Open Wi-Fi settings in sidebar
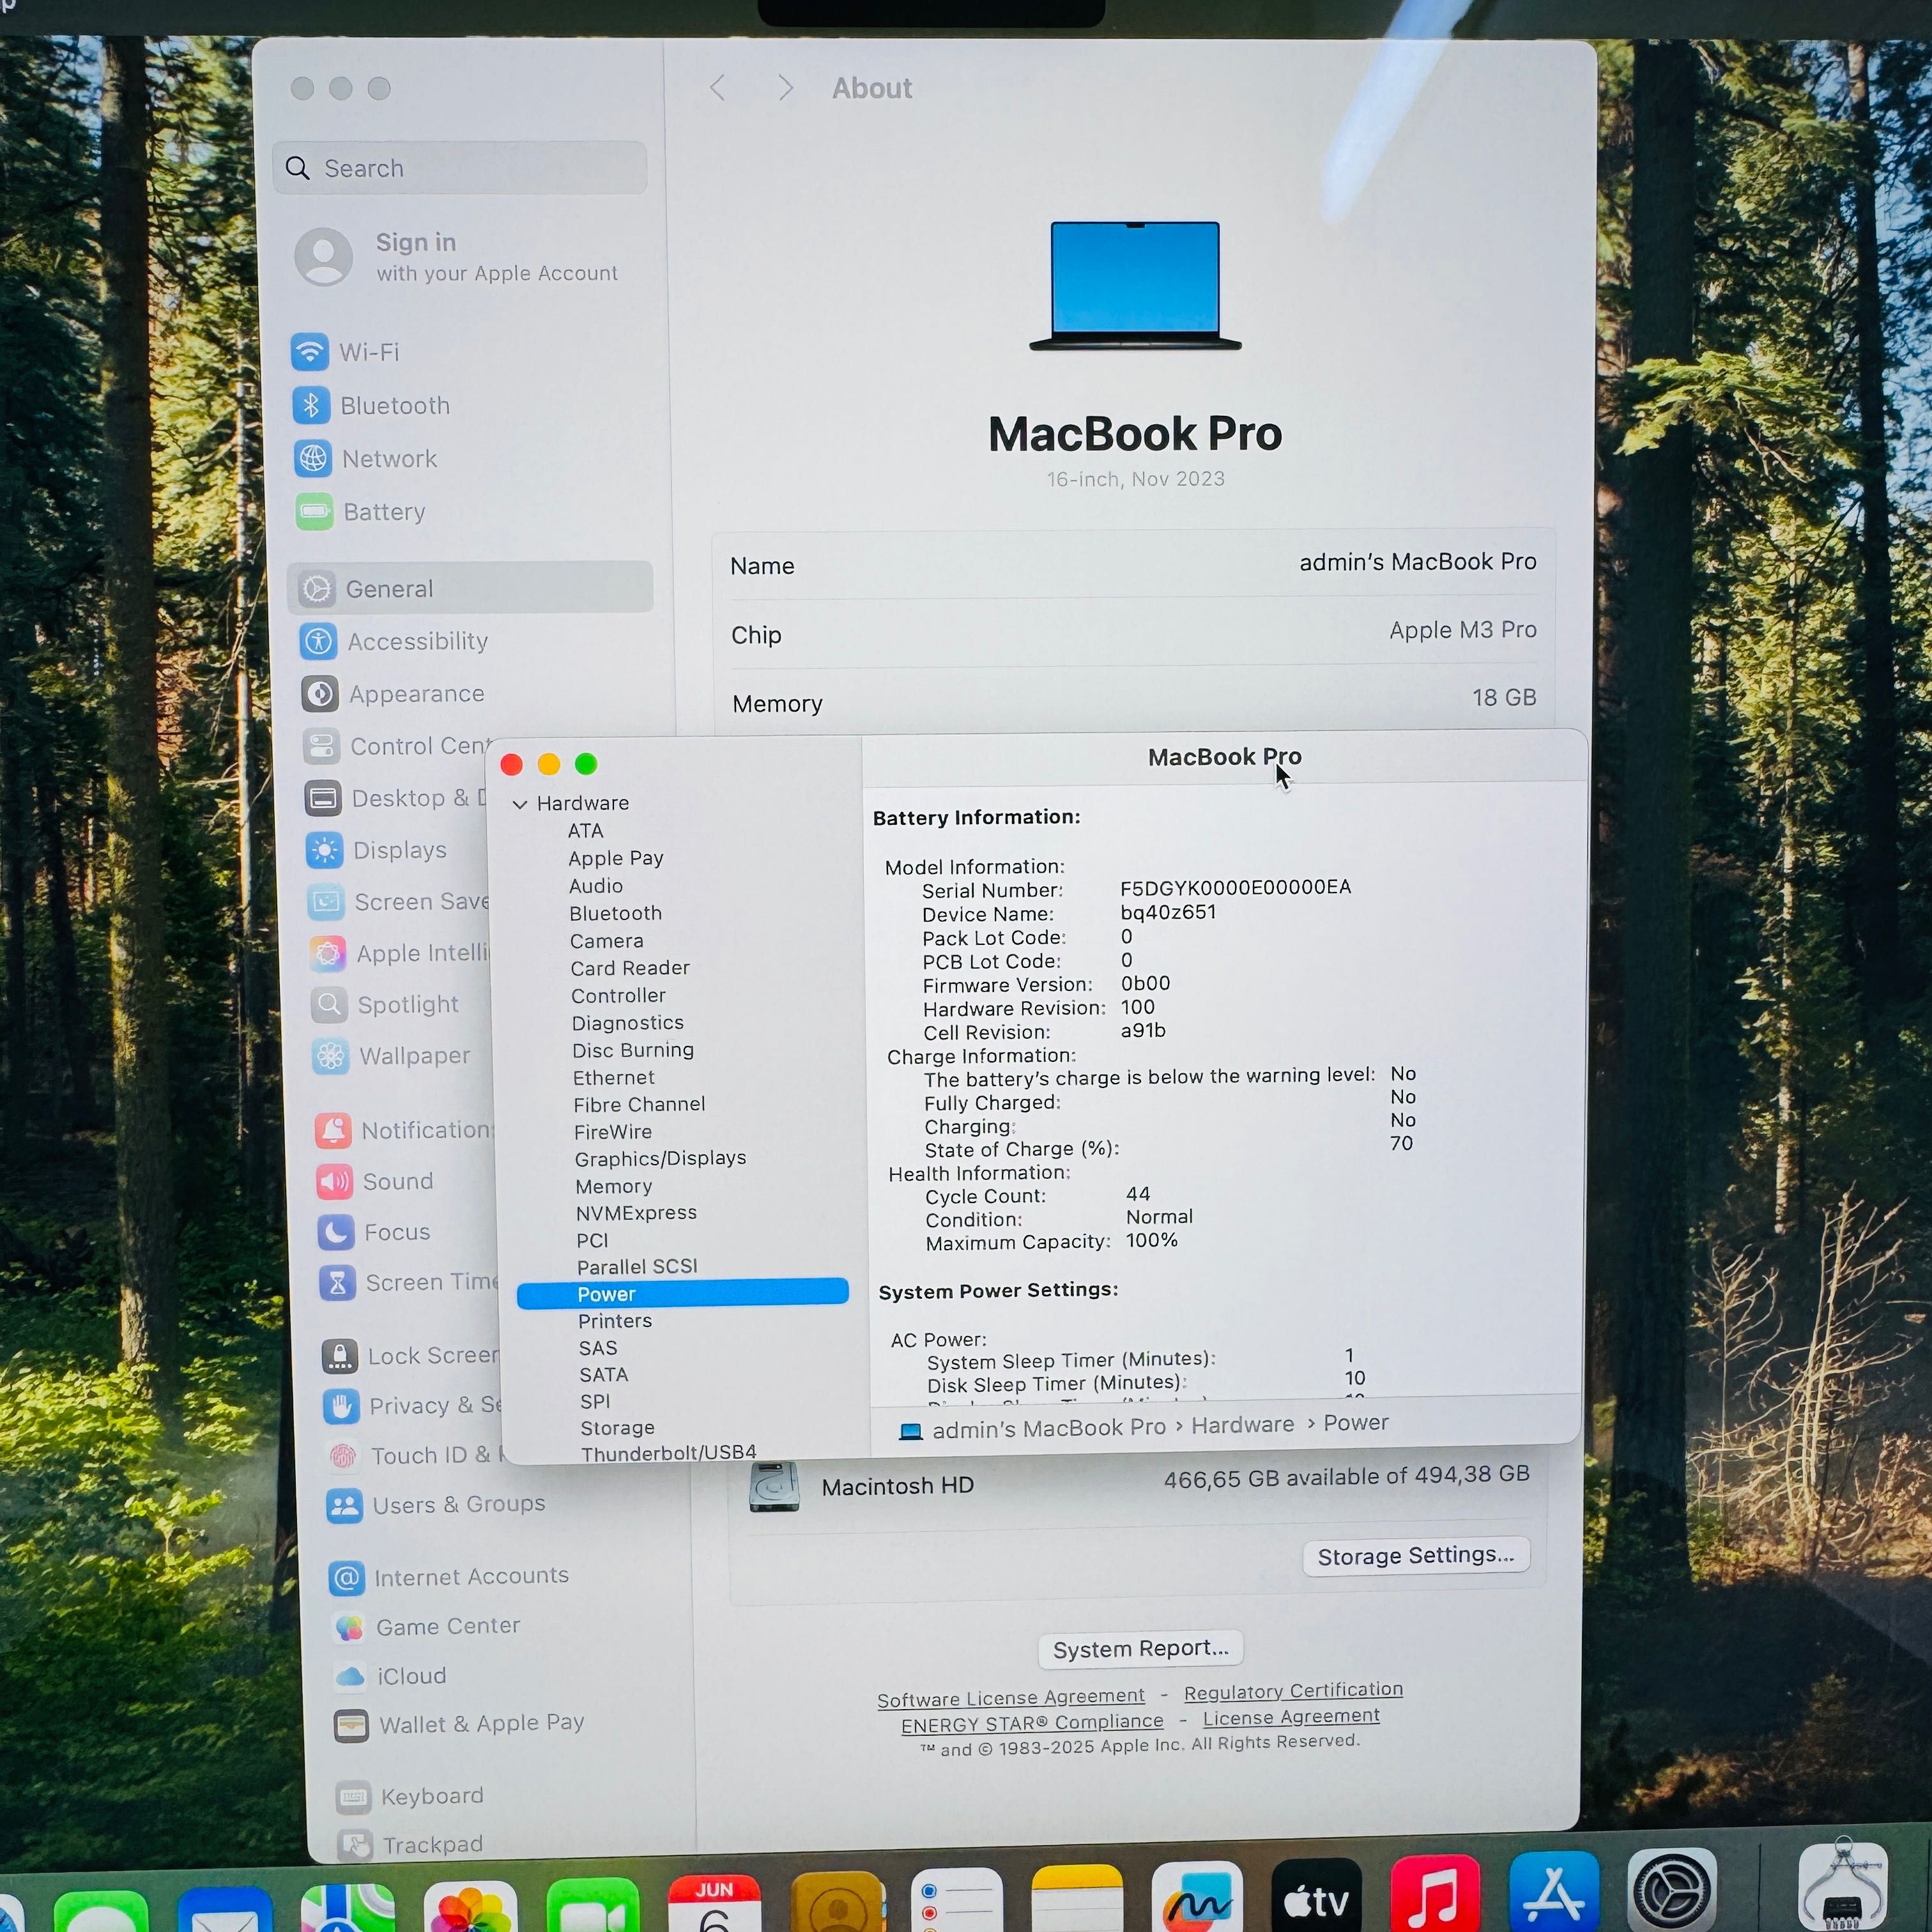This screenshot has height=1932, width=1932. tap(345, 352)
